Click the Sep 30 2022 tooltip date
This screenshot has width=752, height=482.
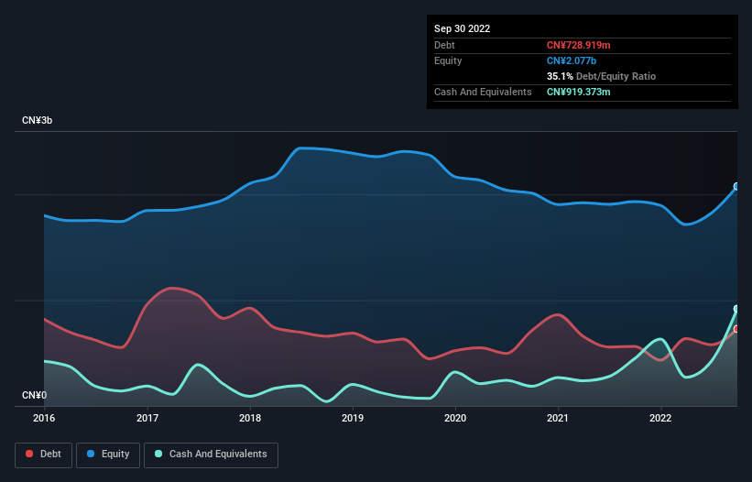point(463,28)
